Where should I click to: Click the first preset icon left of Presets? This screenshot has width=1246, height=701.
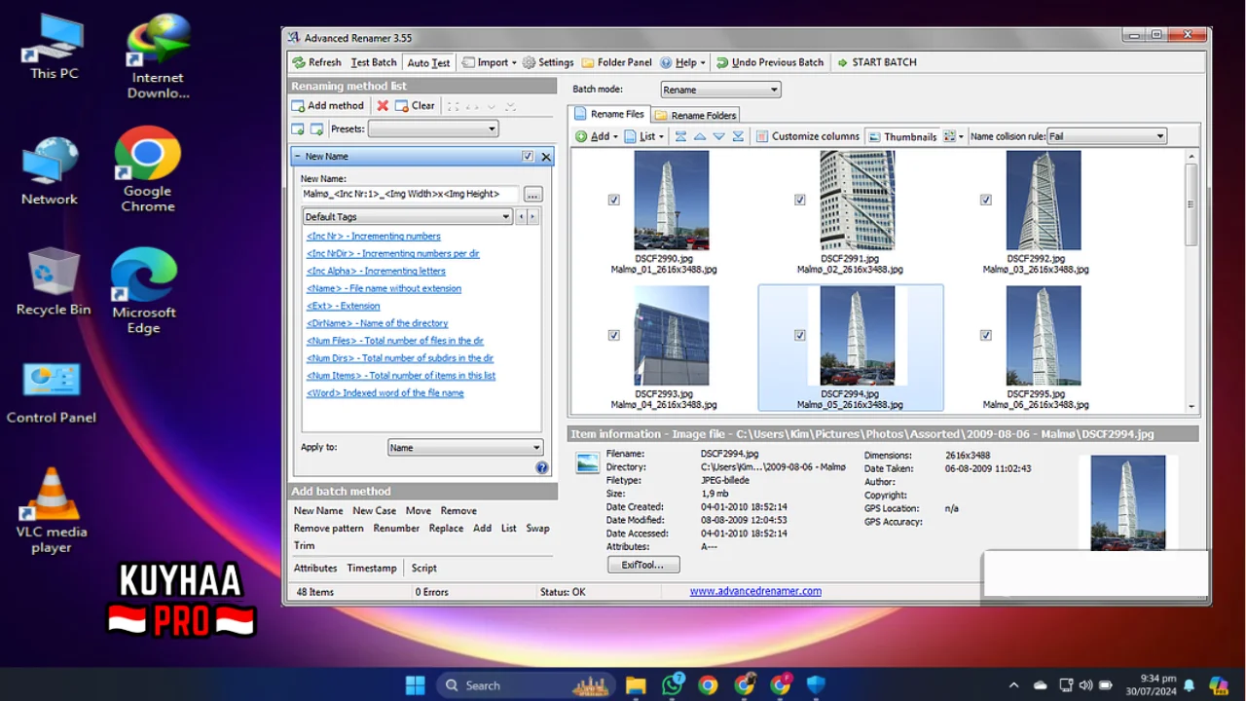(x=298, y=129)
